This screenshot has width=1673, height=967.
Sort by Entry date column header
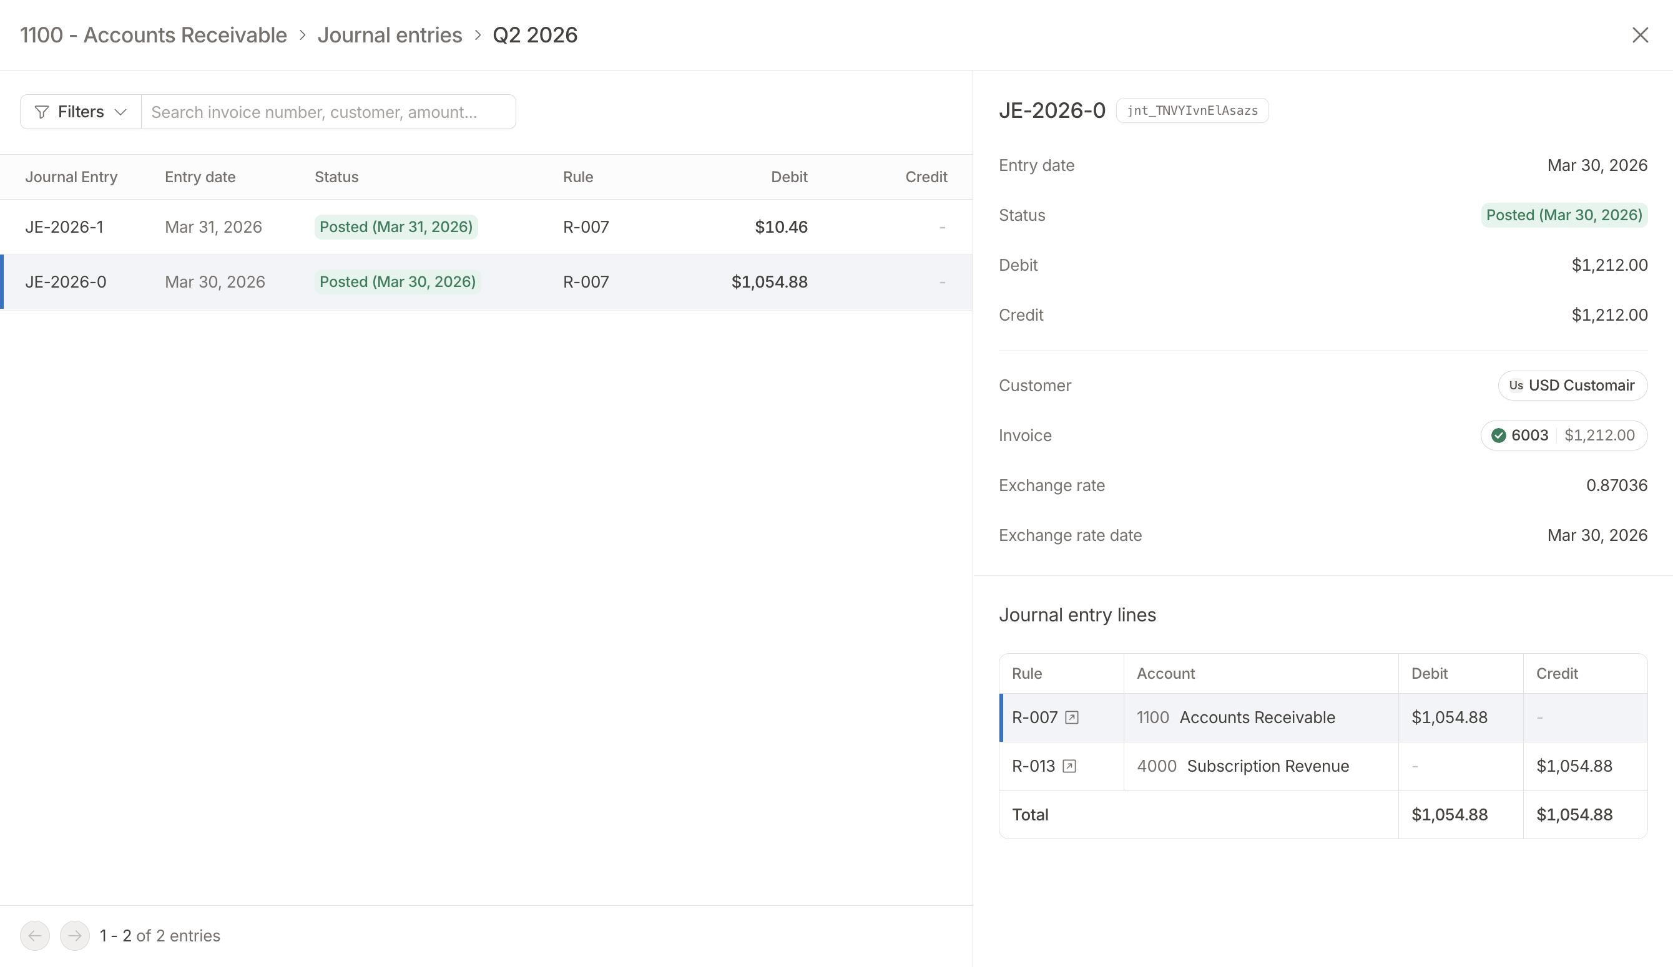(200, 177)
